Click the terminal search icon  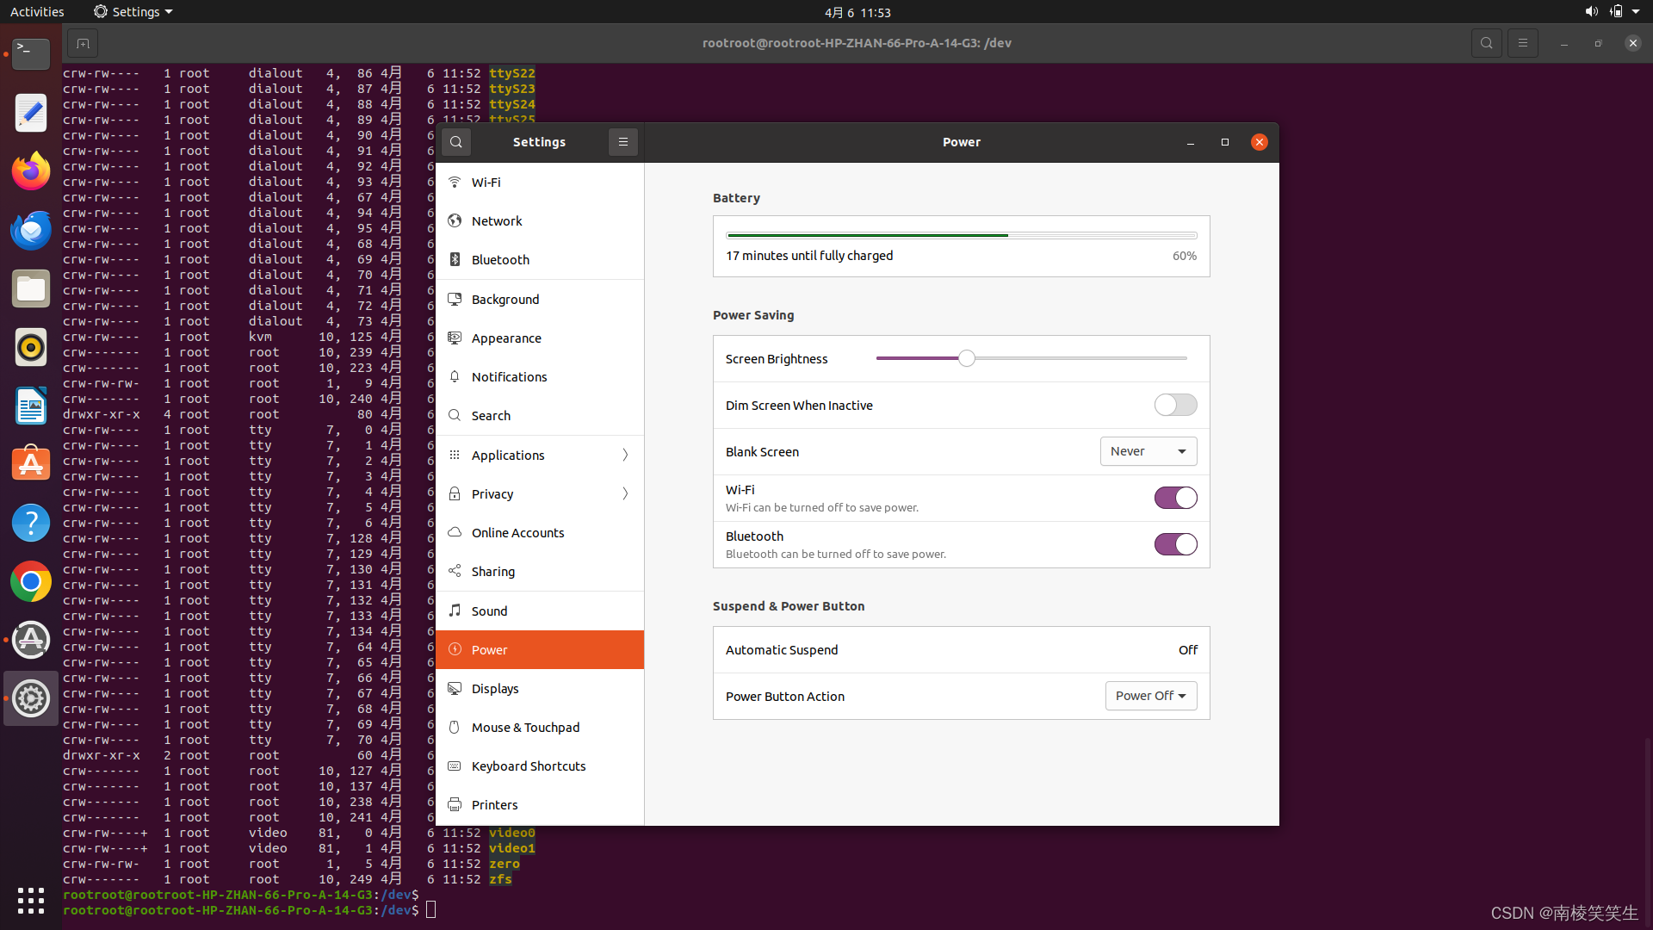[x=1486, y=43]
